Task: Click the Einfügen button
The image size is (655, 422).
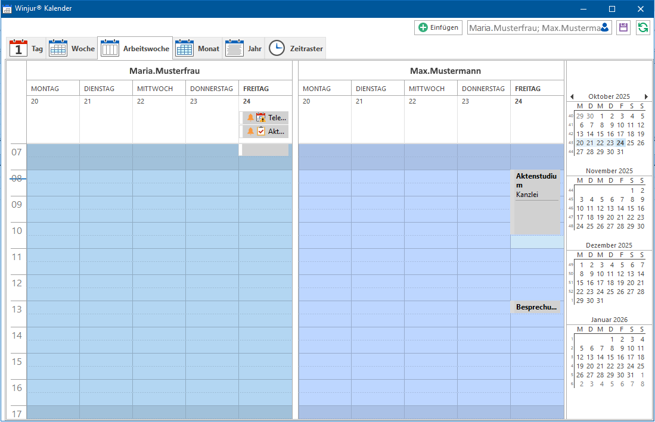Action: 438,27
